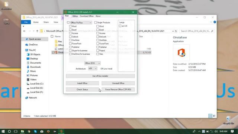Enable Outlook under Office ProPlus
238x134 pixels.
(70, 36)
